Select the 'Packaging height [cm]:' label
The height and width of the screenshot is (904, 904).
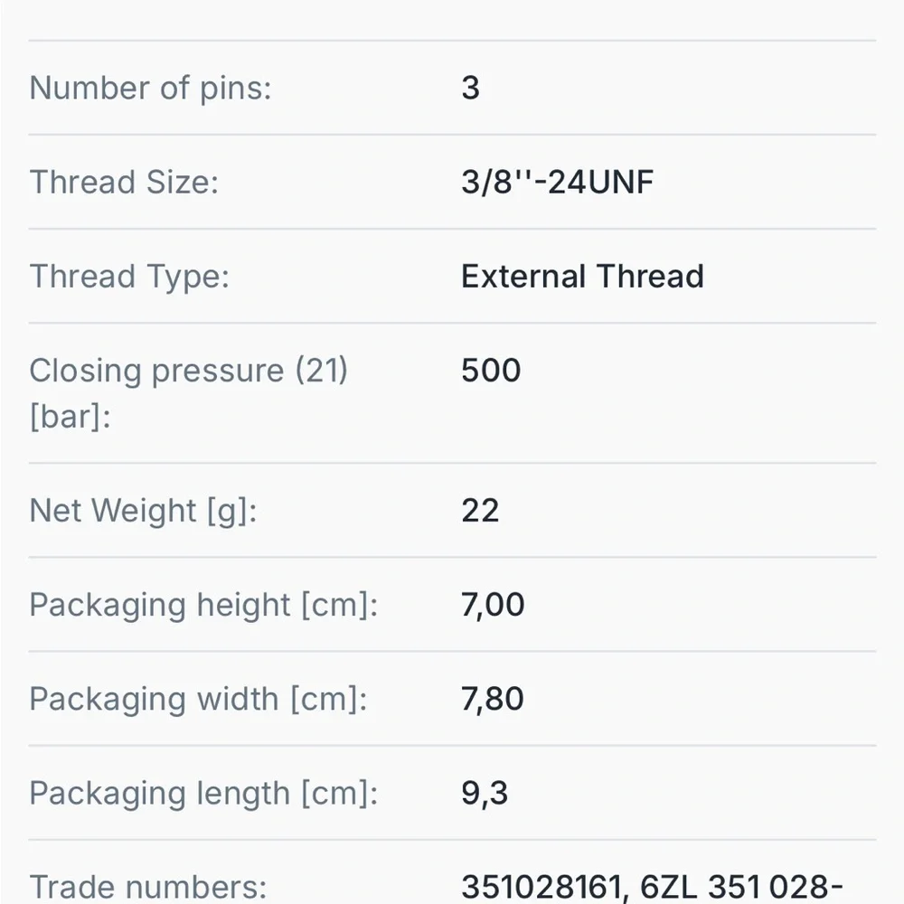point(203,605)
